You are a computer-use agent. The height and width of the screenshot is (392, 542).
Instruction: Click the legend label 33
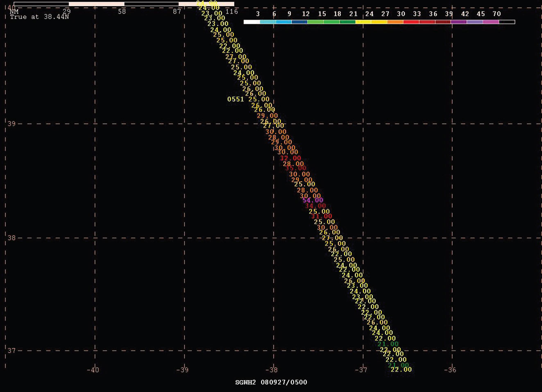[417, 14]
